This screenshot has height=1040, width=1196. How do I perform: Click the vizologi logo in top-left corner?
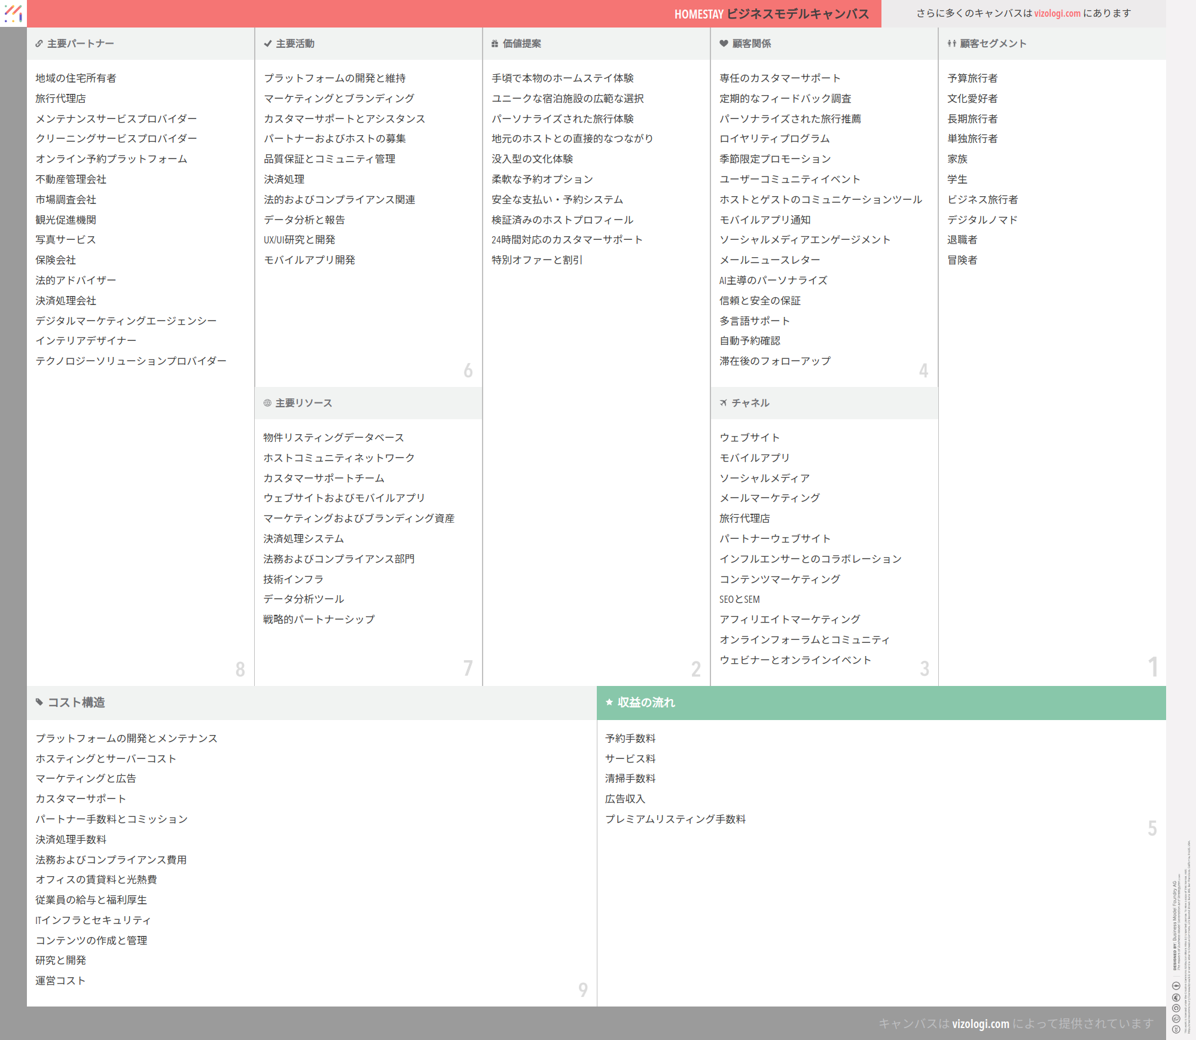point(13,13)
